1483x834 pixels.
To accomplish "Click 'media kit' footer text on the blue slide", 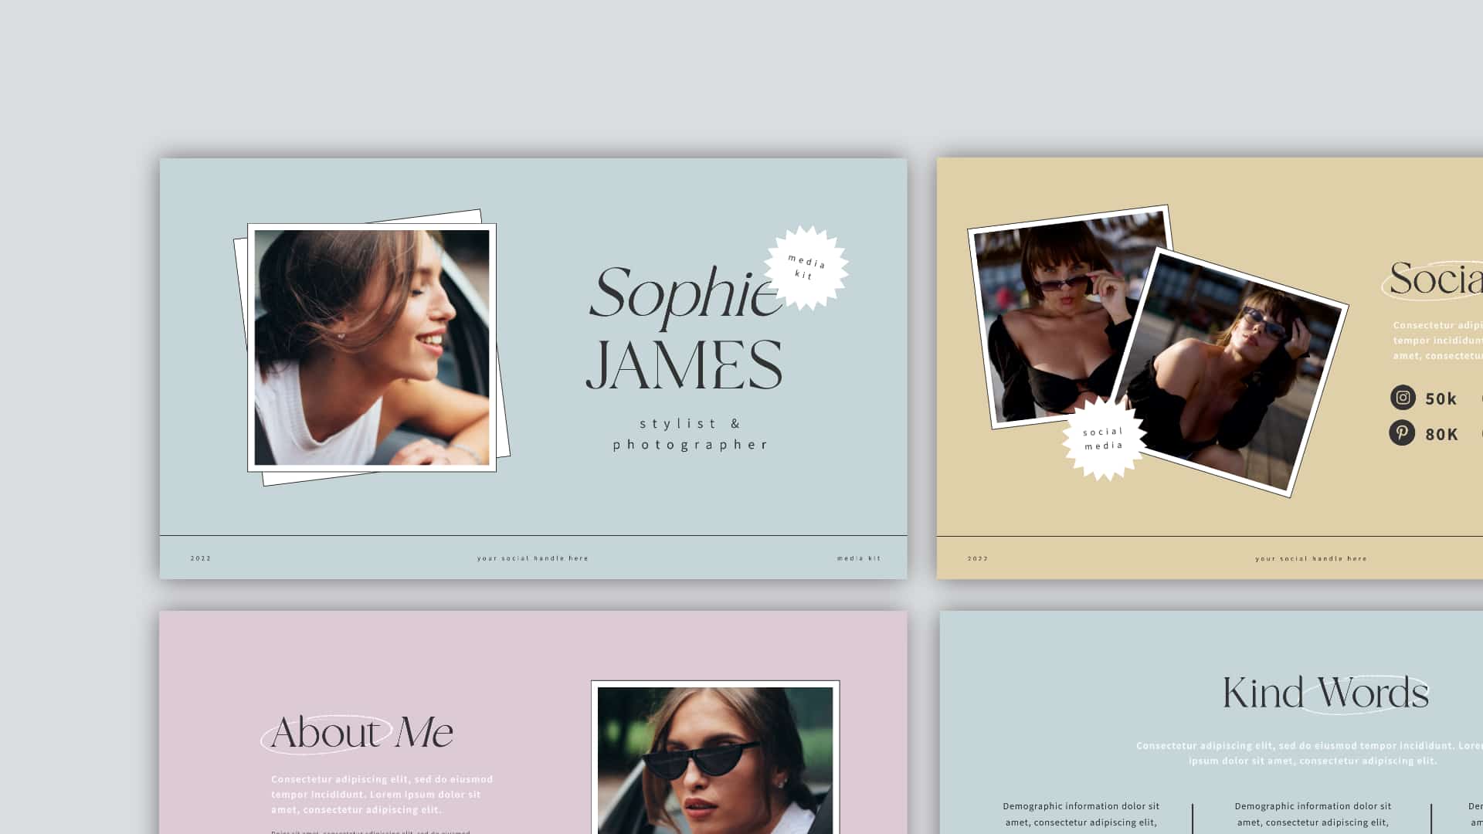I will coord(859,558).
